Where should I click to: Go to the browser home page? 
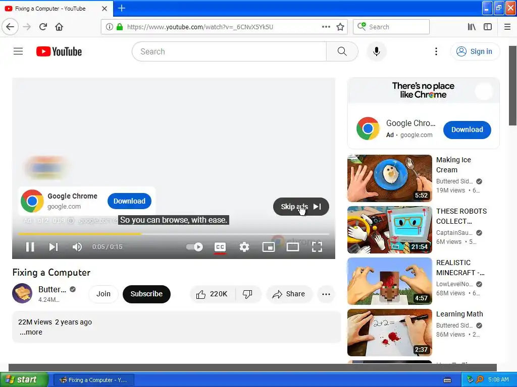coord(59,27)
